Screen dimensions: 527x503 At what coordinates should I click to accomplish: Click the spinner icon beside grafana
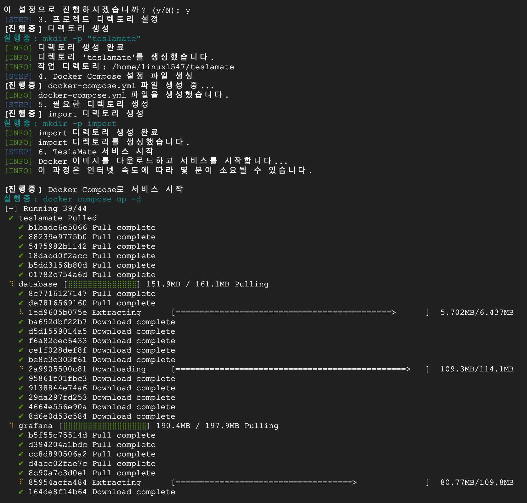[x=12, y=425]
